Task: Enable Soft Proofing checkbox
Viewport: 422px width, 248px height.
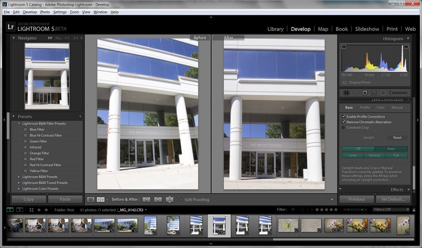Action: (x=181, y=199)
